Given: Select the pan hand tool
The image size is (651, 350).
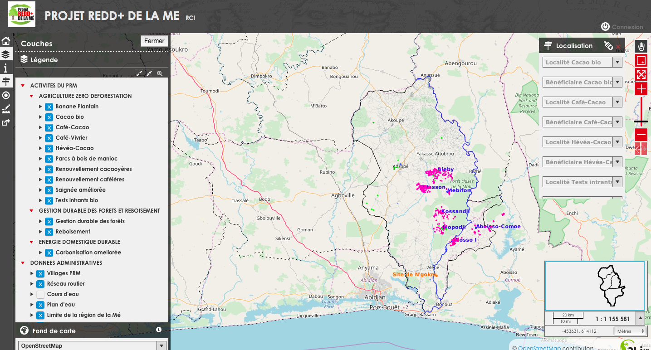Looking at the screenshot, I should coord(641,46).
